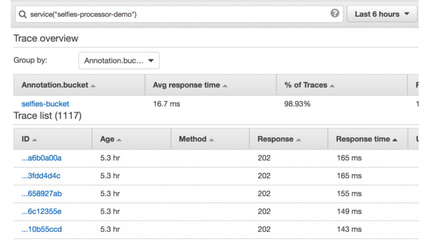Open the help question mark icon

335,13
